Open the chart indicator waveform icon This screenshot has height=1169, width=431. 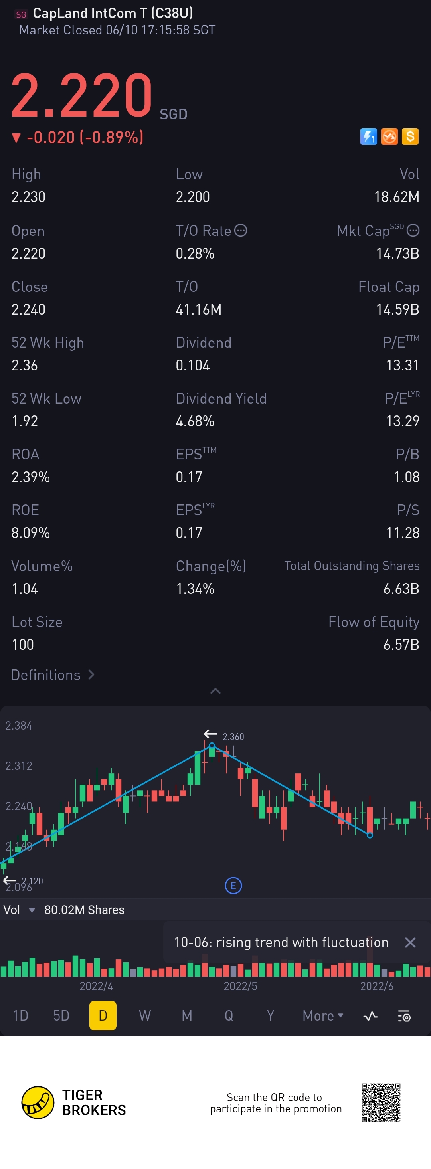tap(371, 1016)
